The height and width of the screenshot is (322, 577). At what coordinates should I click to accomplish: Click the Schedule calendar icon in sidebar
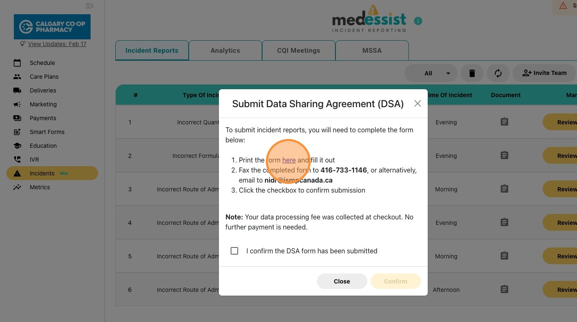[17, 63]
